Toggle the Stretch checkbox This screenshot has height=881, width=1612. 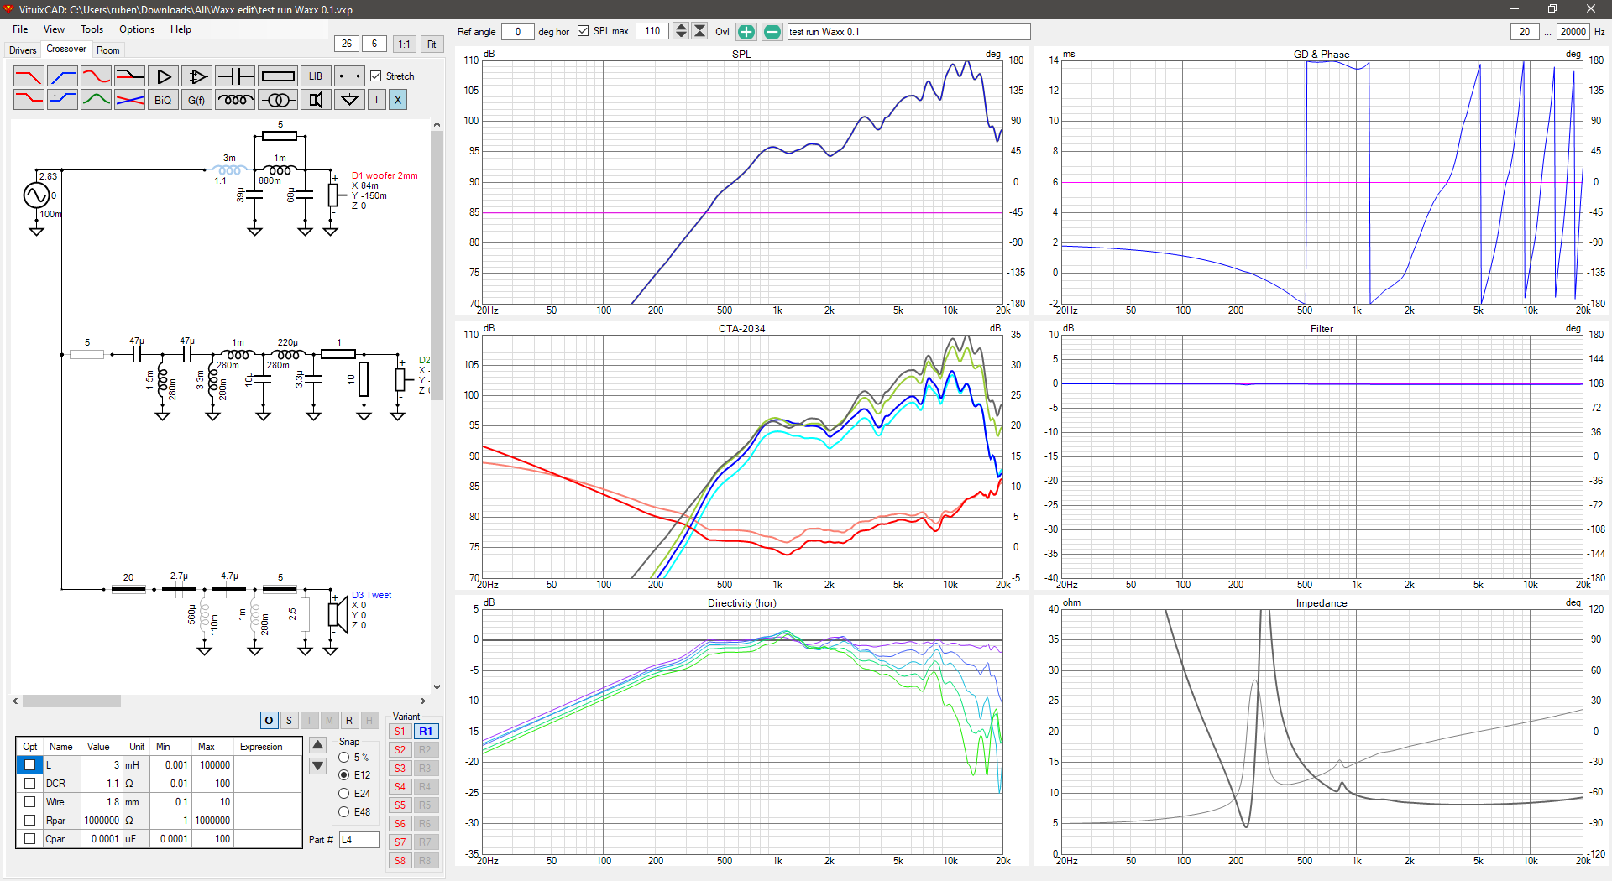point(376,76)
